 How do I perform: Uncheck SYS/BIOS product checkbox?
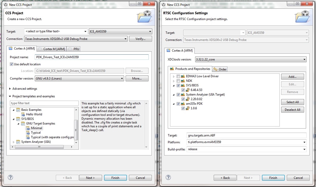178,86
